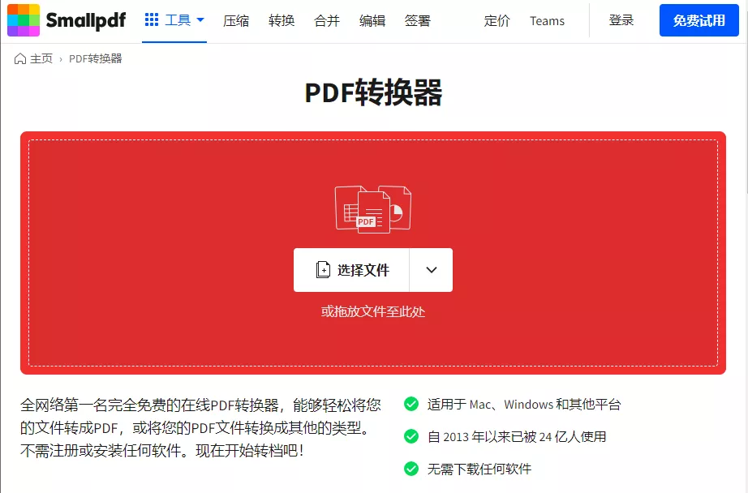This screenshot has height=493, width=748.
Task: Click the PDF转换器 breadcrumb text
Action: (x=96, y=58)
